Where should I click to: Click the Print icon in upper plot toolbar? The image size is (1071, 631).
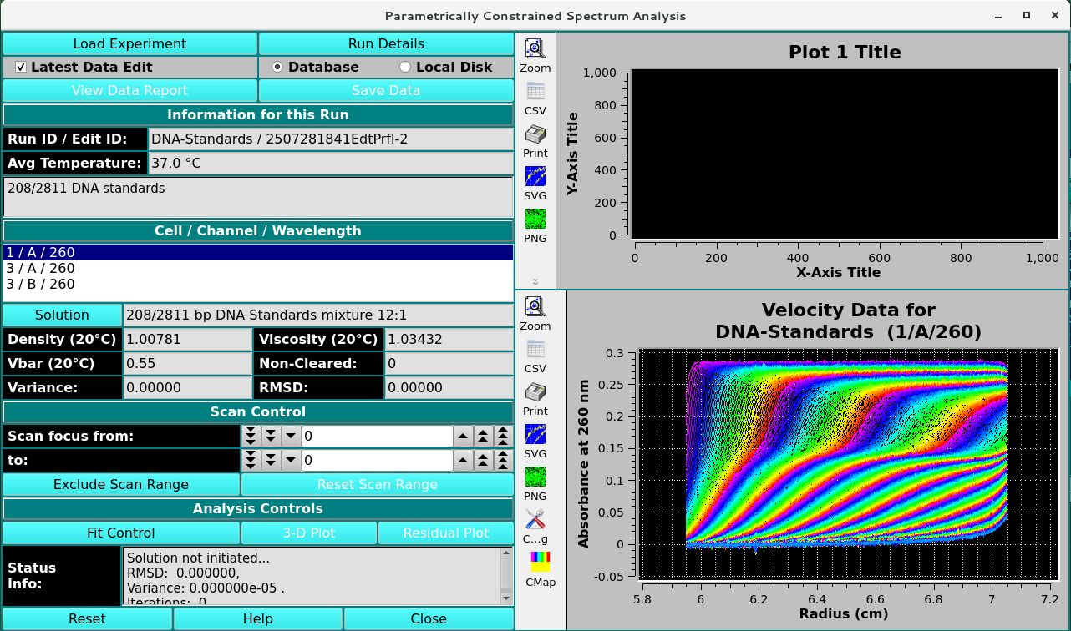click(x=535, y=135)
